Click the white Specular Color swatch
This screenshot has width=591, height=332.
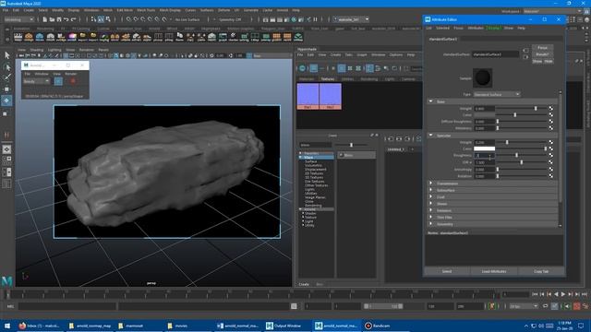[484, 148]
